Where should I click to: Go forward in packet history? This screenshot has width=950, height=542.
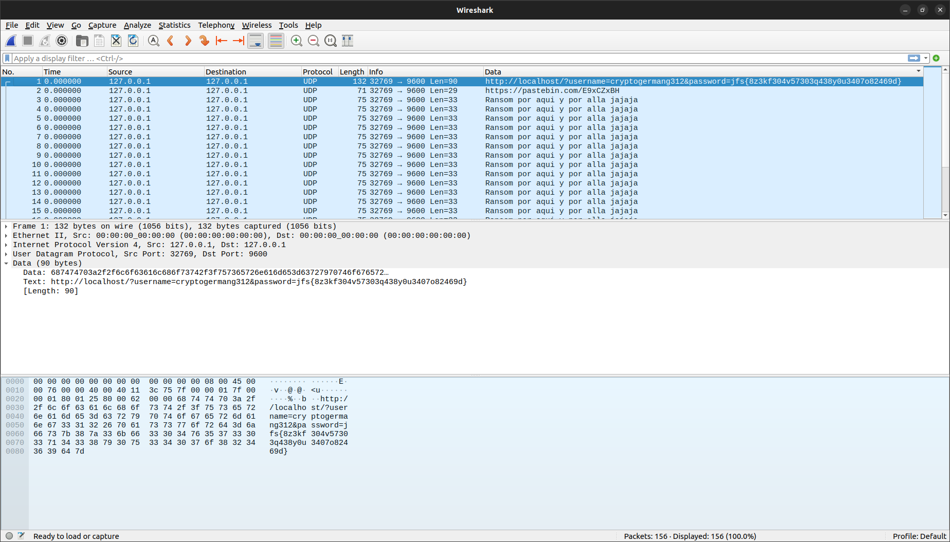pyautogui.click(x=188, y=41)
